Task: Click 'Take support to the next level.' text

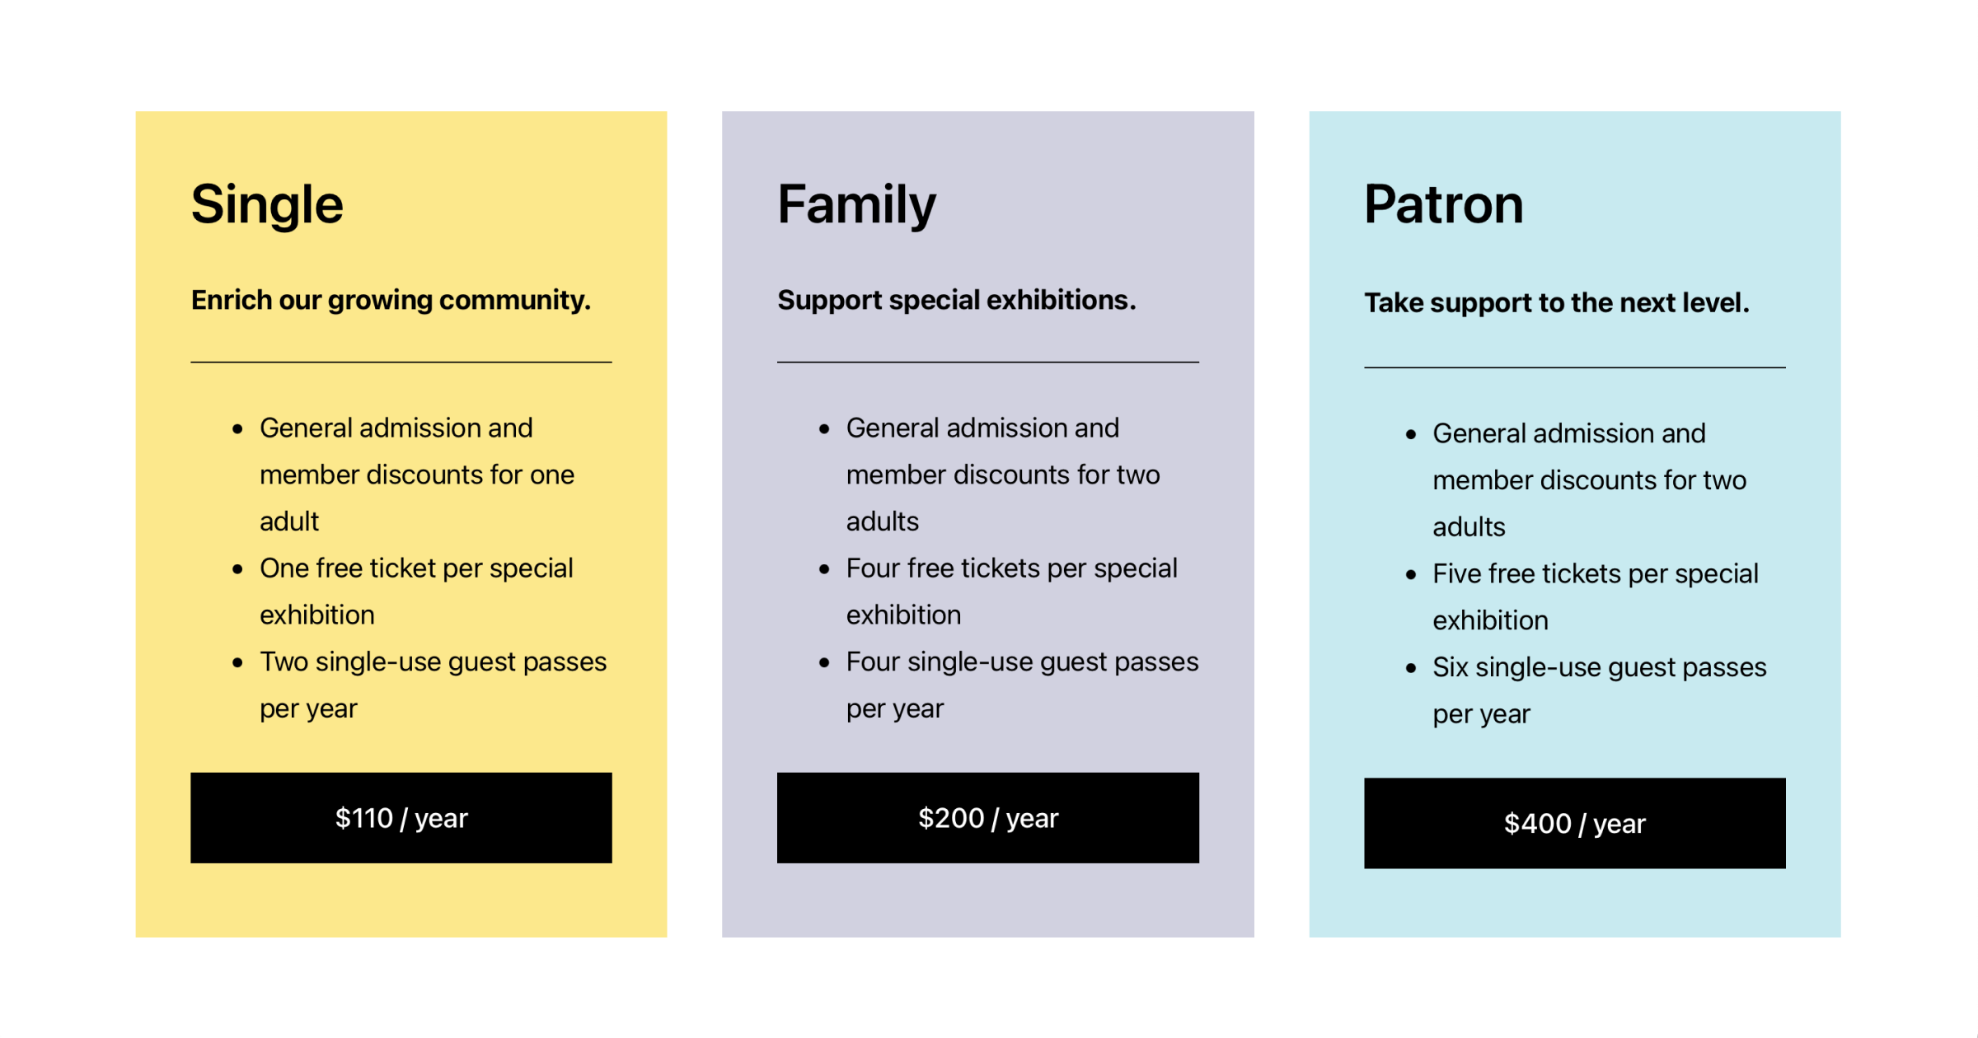Action: click(x=1556, y=303)
